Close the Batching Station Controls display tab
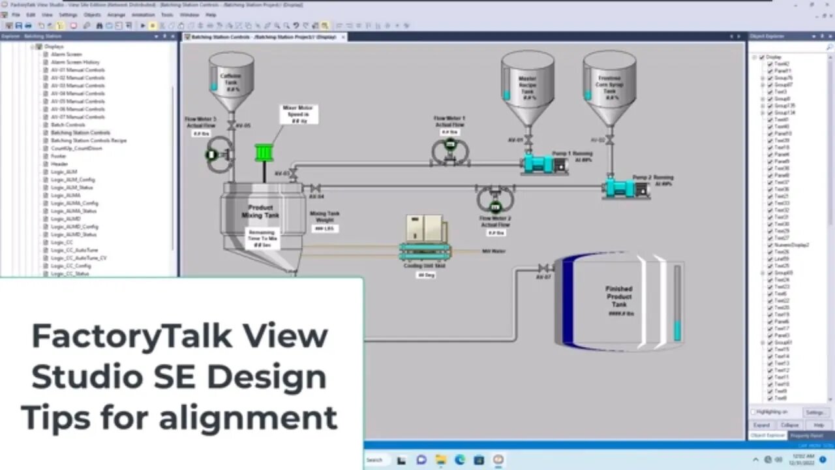Screen dimensions: 835x470 (344, 37)
